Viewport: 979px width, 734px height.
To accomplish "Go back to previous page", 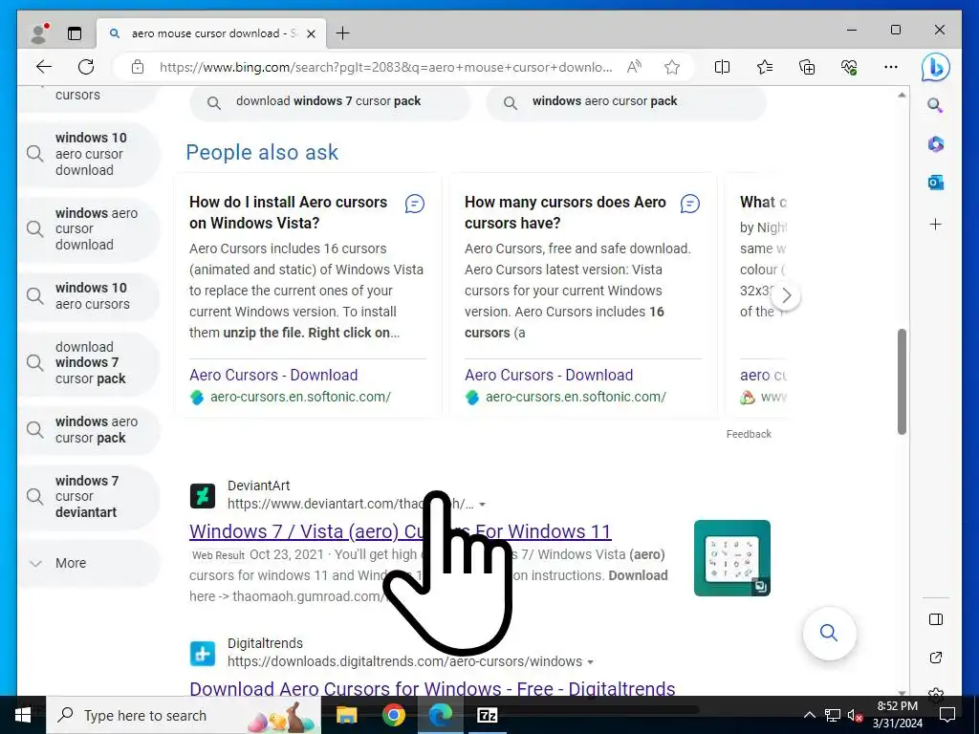I will pos(44,67).
